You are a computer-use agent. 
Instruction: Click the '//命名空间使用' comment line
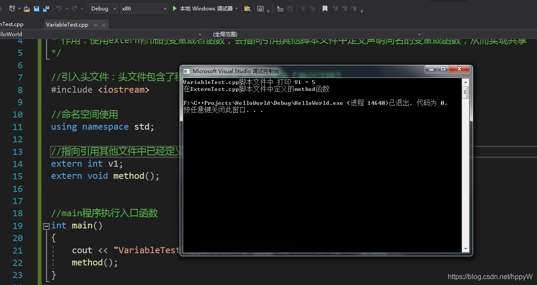click(84, 114)
